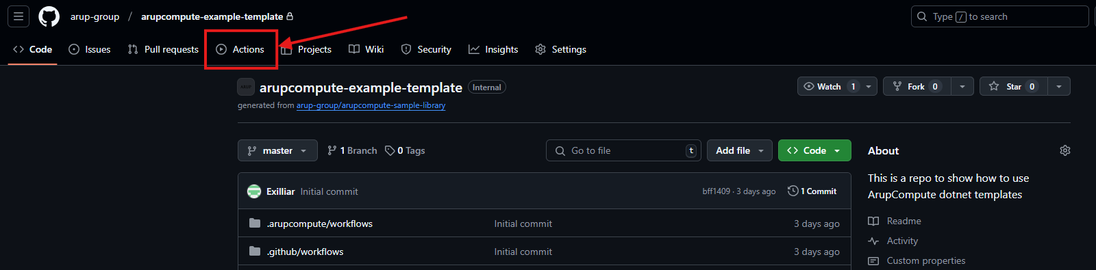Click the Fork button

pos(917,86)
